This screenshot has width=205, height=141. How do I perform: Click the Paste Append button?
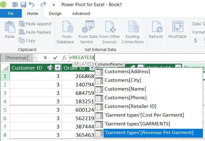pyautogui.click(x=35, y=24)
